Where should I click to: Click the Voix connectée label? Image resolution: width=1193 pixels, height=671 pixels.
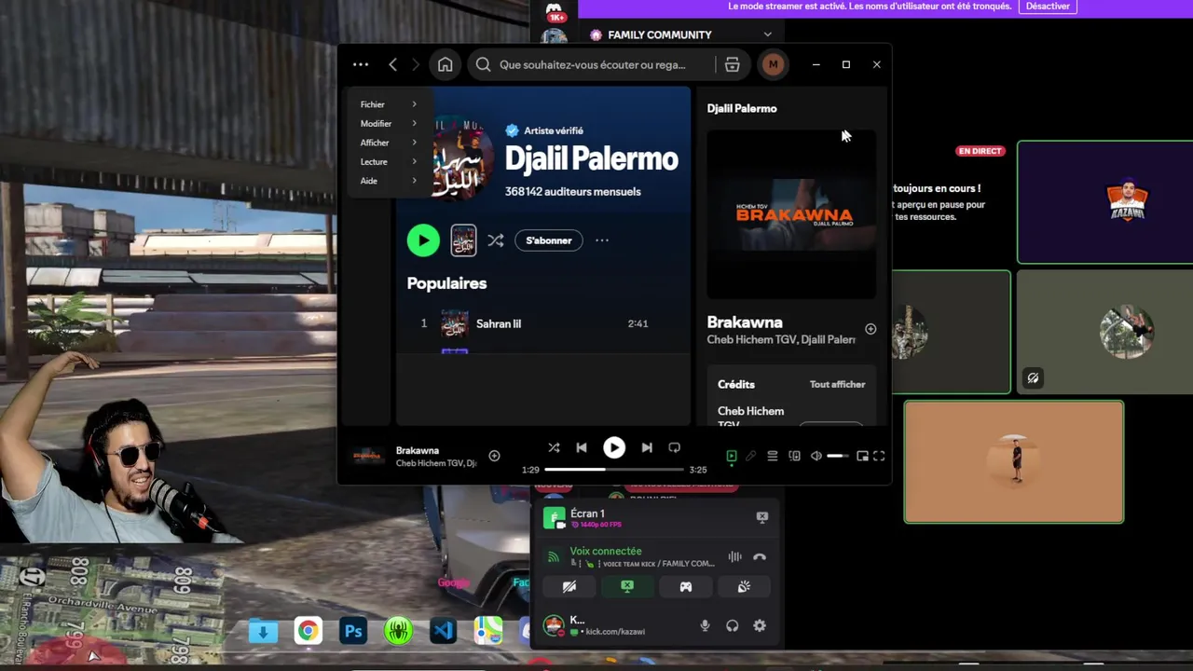click(x=606, y=551)
